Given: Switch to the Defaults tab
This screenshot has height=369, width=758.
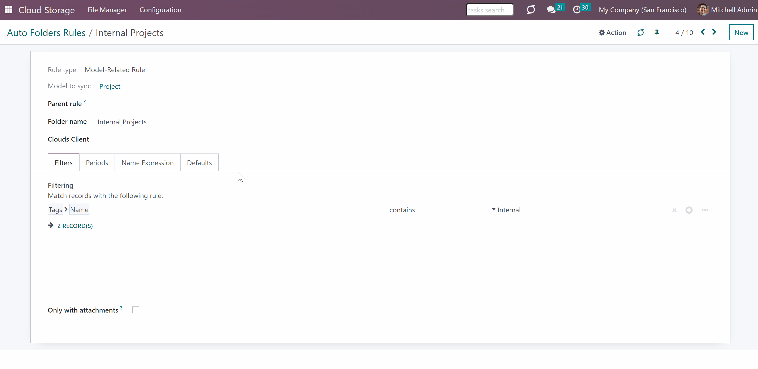Looking at the screenshot, I should point(199,162).
